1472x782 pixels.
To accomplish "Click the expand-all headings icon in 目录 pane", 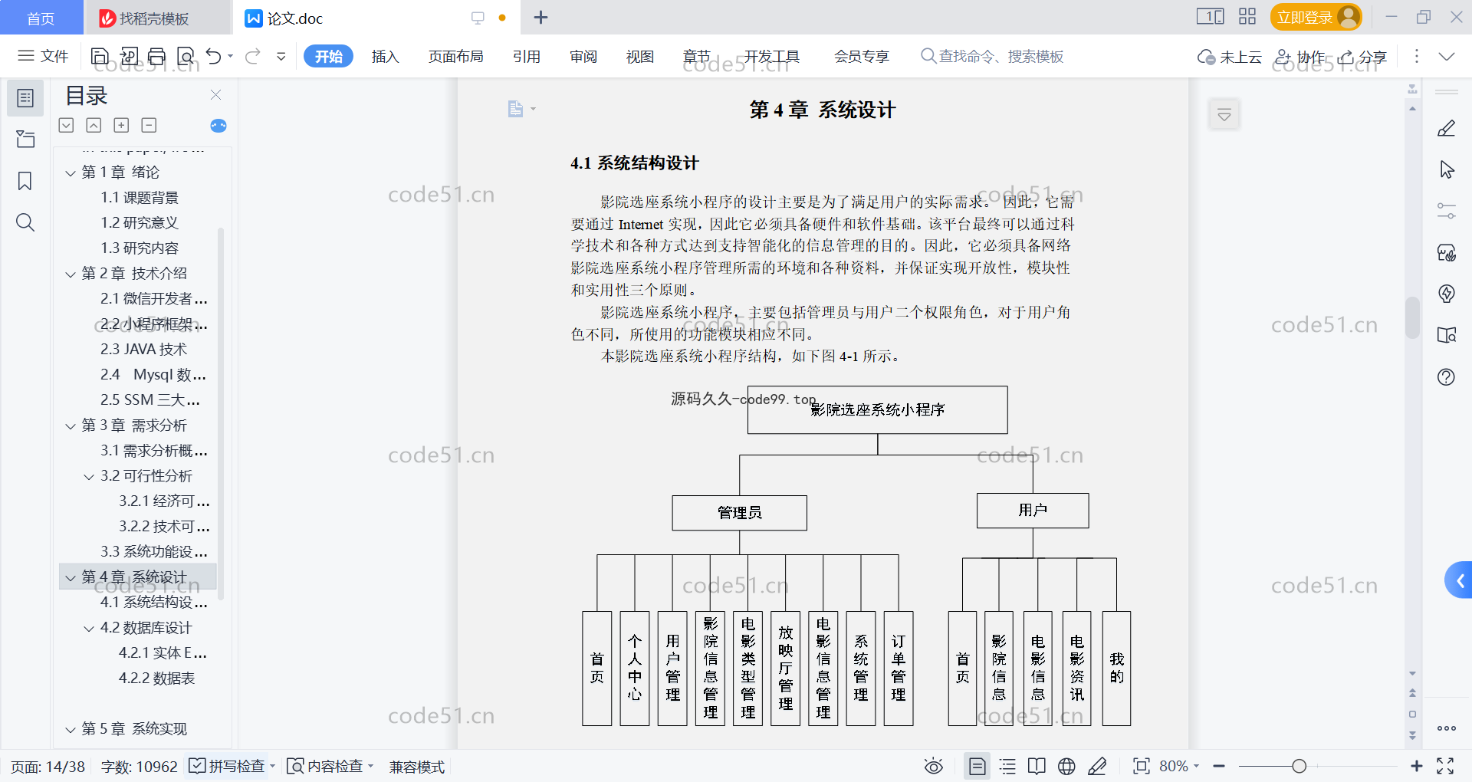I will 67,125.
